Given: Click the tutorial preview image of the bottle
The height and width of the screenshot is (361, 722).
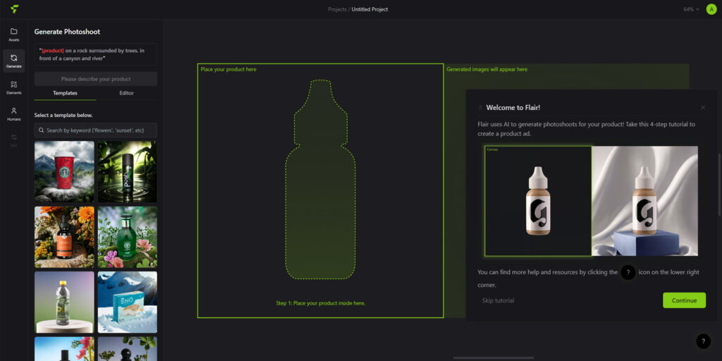Looking at the screenshot, I should 592,201.
